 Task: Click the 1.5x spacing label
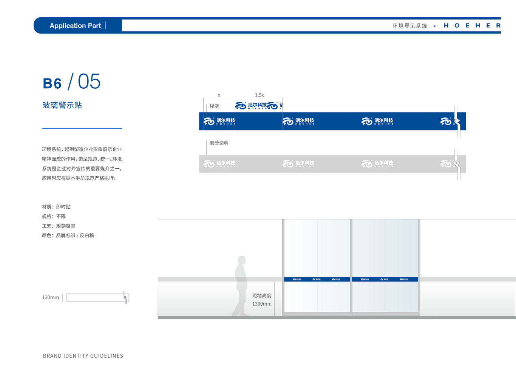259,95
